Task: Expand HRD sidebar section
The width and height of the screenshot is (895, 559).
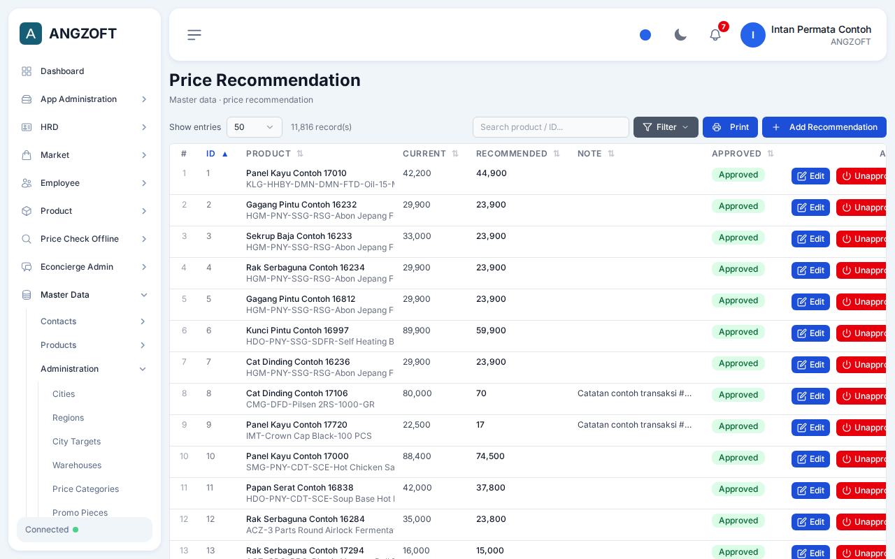Action: coord(85,127)
